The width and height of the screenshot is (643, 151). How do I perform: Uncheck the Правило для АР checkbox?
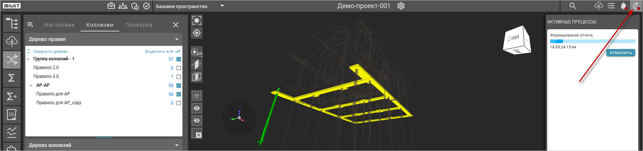[x=179, y=94]
